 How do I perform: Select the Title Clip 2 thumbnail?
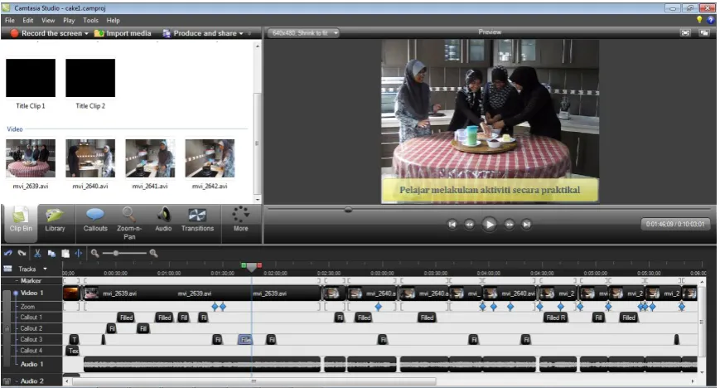[90, 78]
